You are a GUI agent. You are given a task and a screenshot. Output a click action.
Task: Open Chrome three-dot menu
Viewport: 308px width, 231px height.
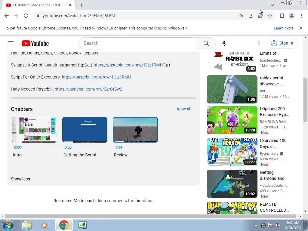pos(301,16)
